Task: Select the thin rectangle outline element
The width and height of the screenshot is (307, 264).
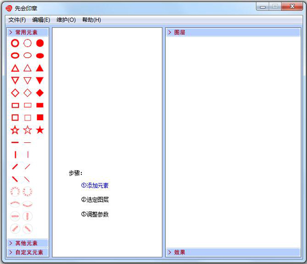Action: [x=28, y=105]
